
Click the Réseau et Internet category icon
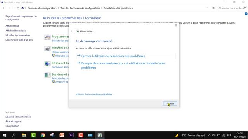click(x=47, y=64)
